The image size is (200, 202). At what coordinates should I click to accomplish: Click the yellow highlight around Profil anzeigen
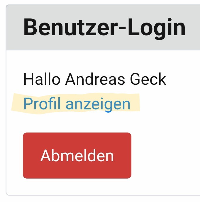[76, 103]
